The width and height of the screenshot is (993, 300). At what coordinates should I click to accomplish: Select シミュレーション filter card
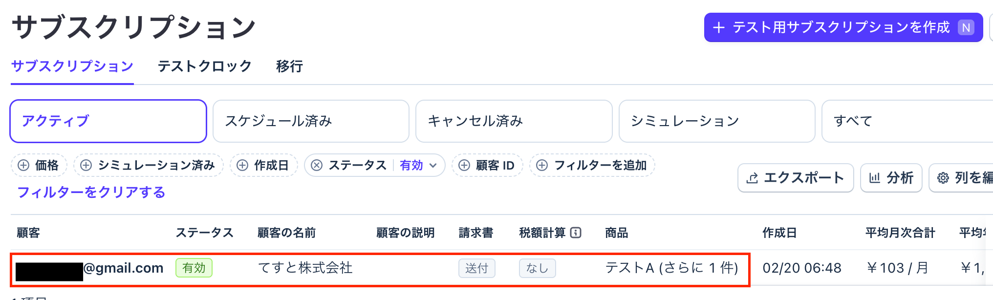[x=716, y=121]
